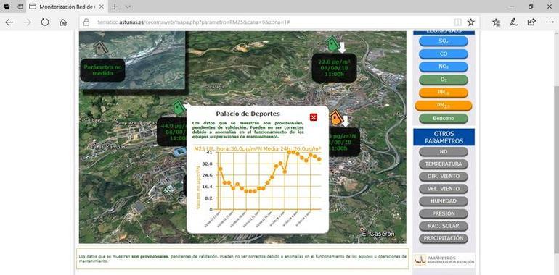Screen dimensions: 559x275
Task: Select the O3 pollutant button
Action: point(444,80)
